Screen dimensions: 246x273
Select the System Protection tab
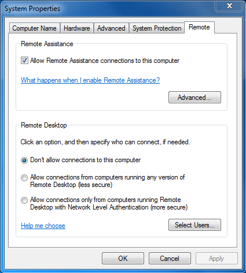(x=157, y=28)
